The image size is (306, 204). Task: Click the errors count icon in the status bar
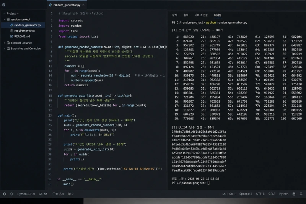54,194
